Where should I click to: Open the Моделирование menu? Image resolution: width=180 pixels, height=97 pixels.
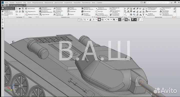point(38,2)
